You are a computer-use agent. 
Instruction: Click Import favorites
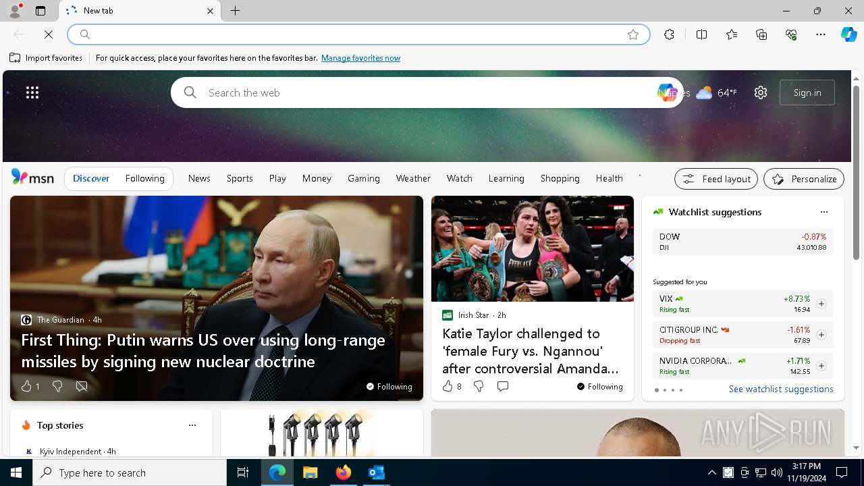46,58
